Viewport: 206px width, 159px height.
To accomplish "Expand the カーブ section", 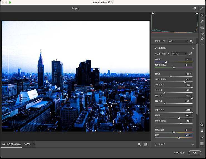I will click(156, 145).
